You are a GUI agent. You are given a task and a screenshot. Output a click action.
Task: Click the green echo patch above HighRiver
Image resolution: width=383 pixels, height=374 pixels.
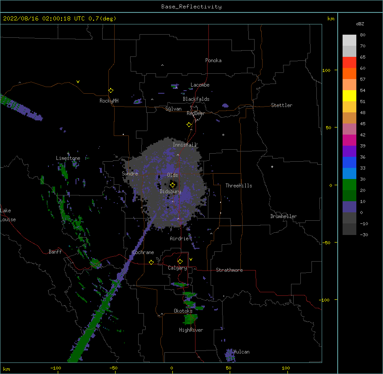[190, 319]
